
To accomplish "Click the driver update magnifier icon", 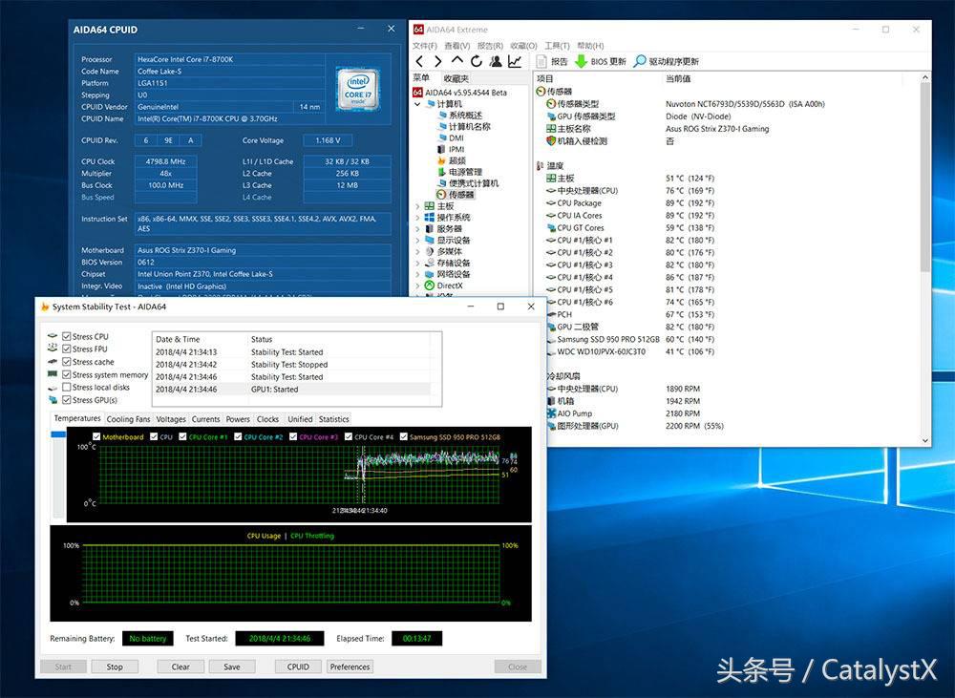I will point(639,61).
